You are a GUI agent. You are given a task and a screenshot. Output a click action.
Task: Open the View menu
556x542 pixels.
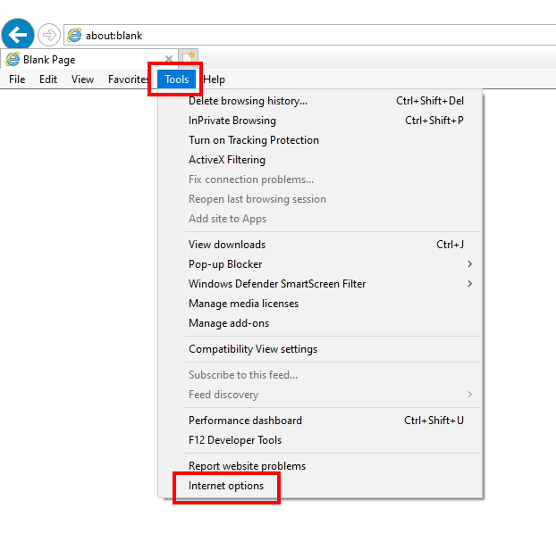tap(82, 79)
